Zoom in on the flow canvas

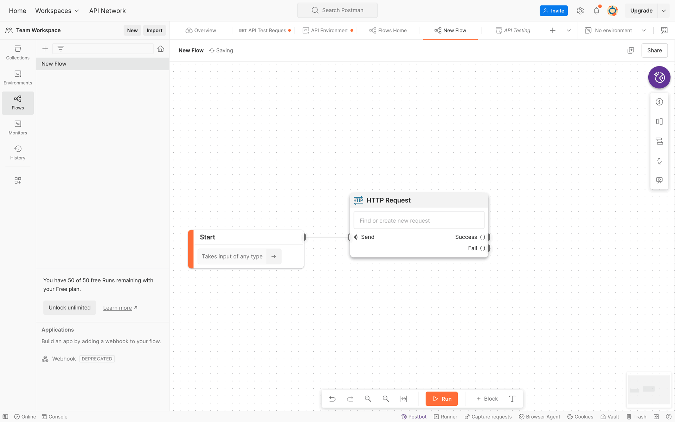386,399
